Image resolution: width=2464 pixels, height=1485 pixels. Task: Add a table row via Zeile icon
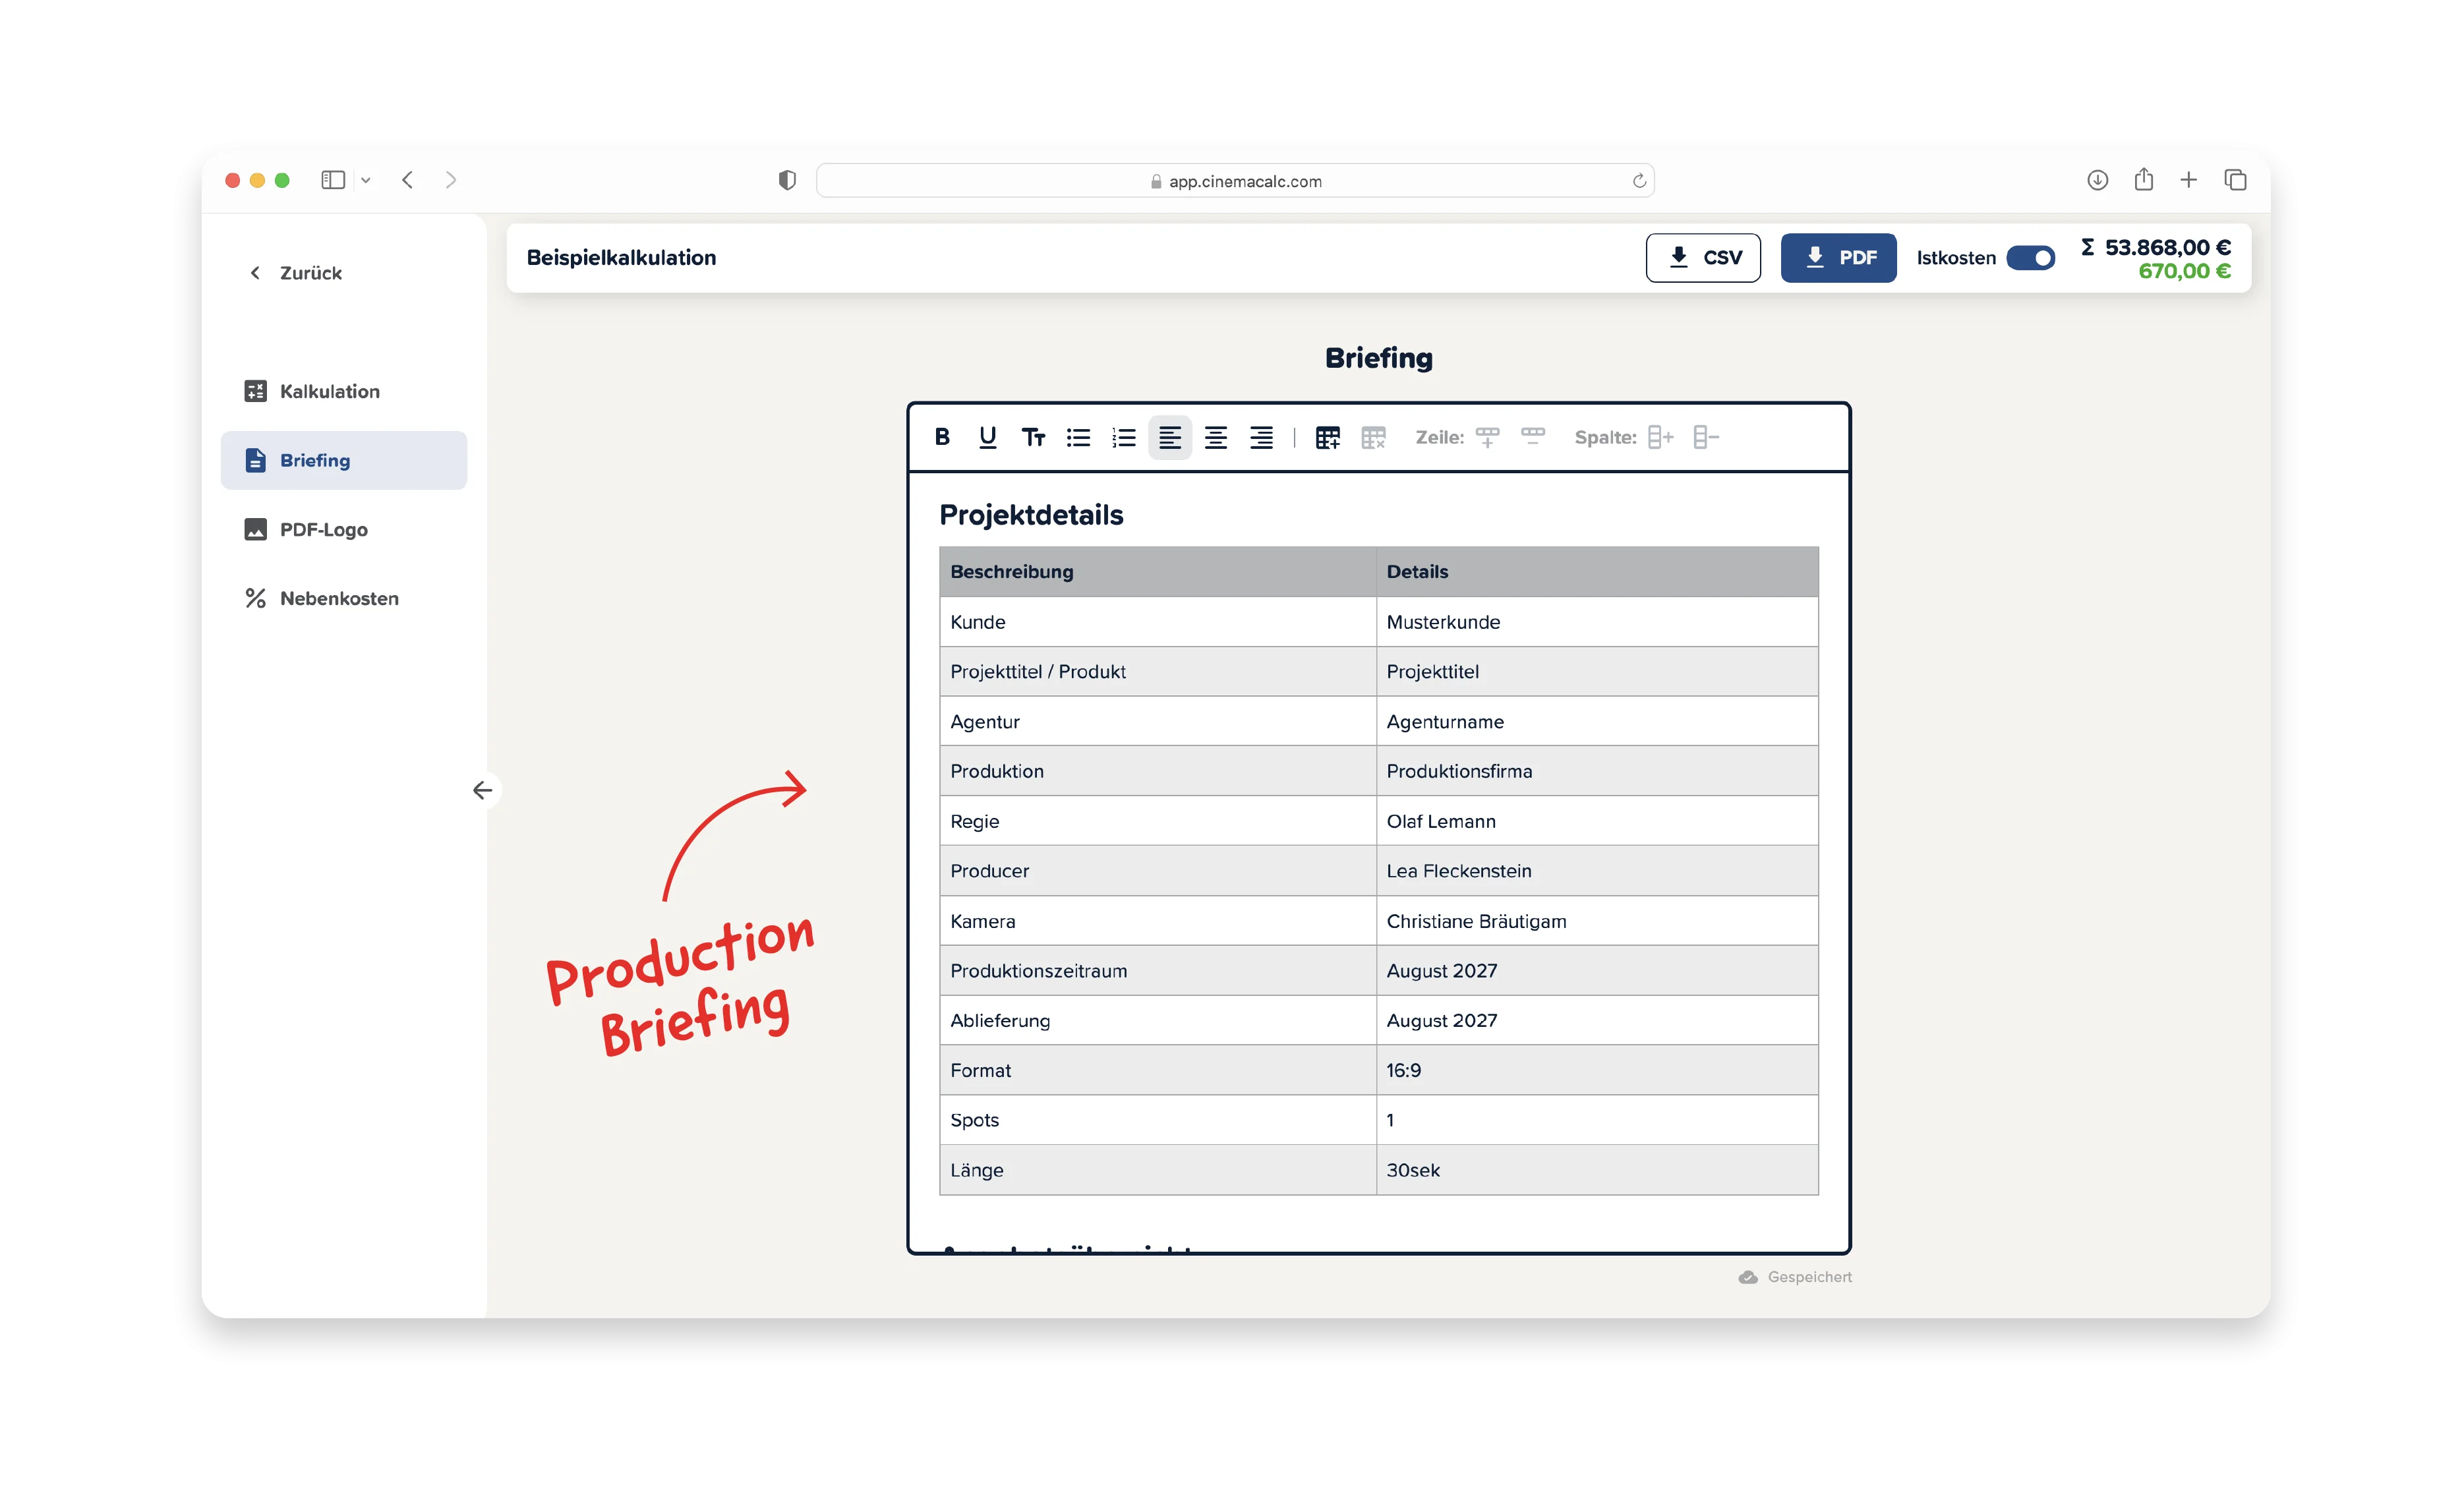point(1487,437)
